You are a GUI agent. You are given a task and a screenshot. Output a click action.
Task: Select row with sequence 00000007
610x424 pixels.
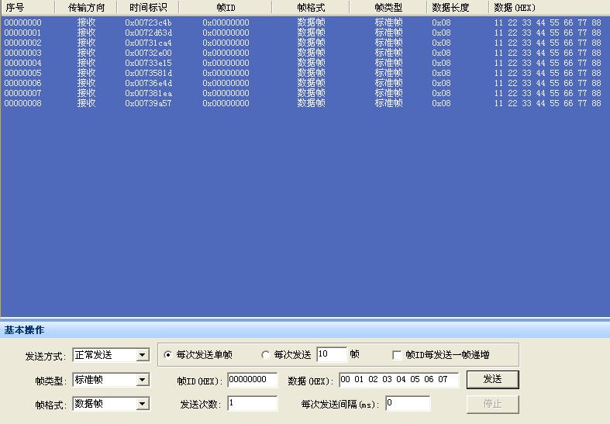[x=305, y=93]
